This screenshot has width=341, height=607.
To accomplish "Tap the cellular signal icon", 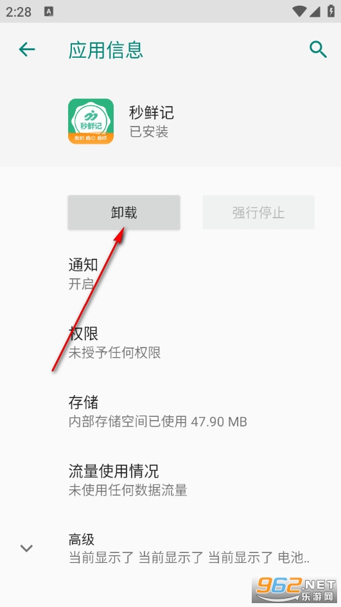I will pos(314,11).
